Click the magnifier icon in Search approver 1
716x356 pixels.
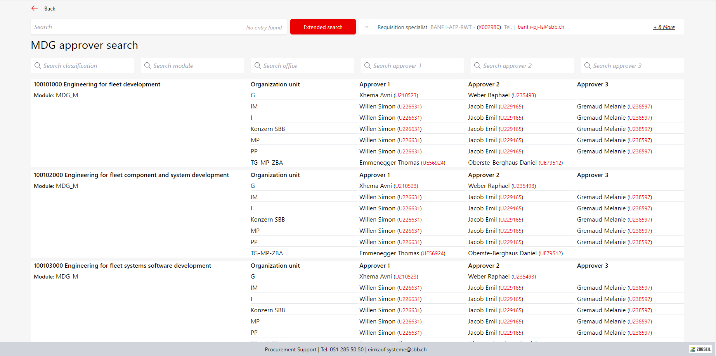coord(368,65)
